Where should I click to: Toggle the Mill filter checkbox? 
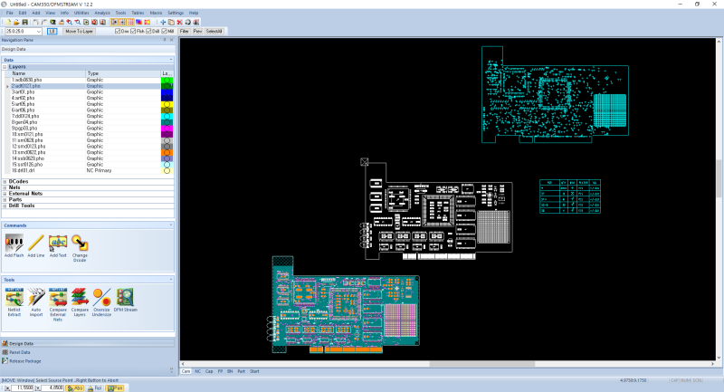point(164,32)
